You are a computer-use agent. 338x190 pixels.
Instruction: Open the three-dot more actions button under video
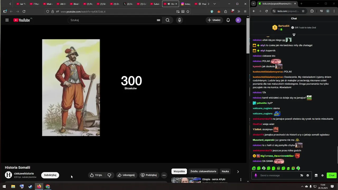164,175
